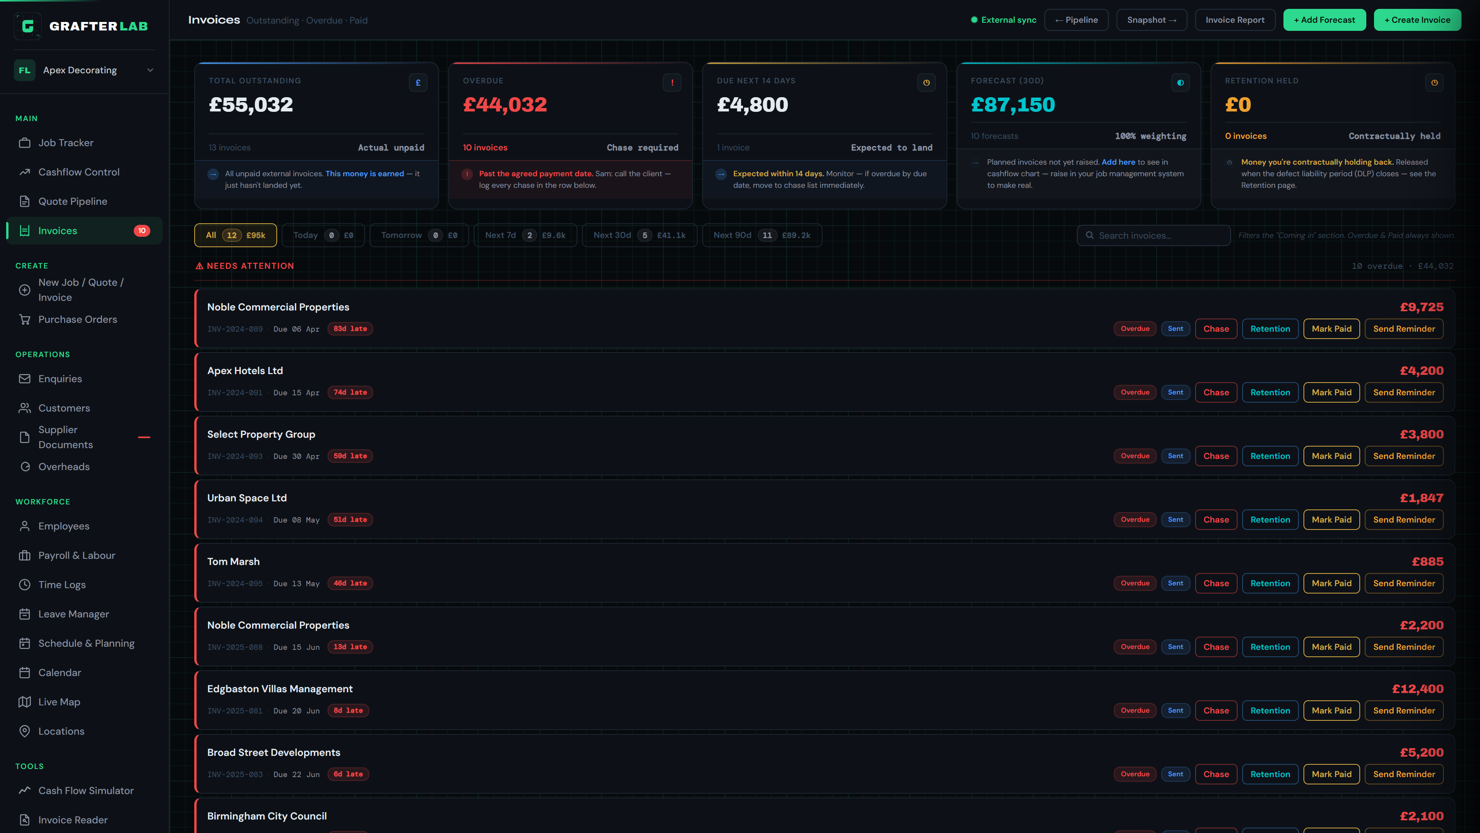Image resolution: width=1480 pixels, height=833 pixels.
Task: Click the 'Needs Attention' section heading
Action: (245, 266)
